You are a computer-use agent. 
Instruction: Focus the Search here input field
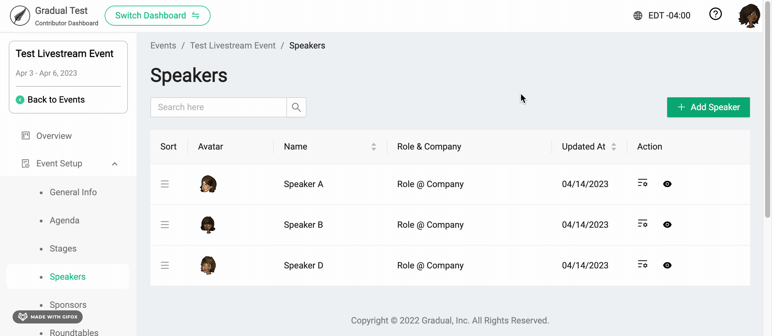pyautogui.click(x=219, y=107)
